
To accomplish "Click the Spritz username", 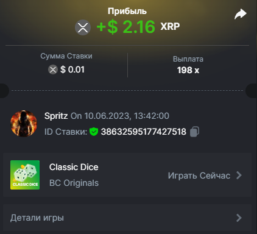I will pyautogui.click(x=56, y=116).
